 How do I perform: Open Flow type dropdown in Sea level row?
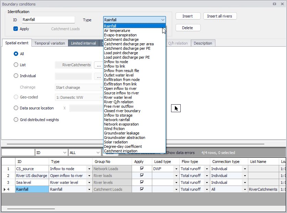[x=207, y=182]
